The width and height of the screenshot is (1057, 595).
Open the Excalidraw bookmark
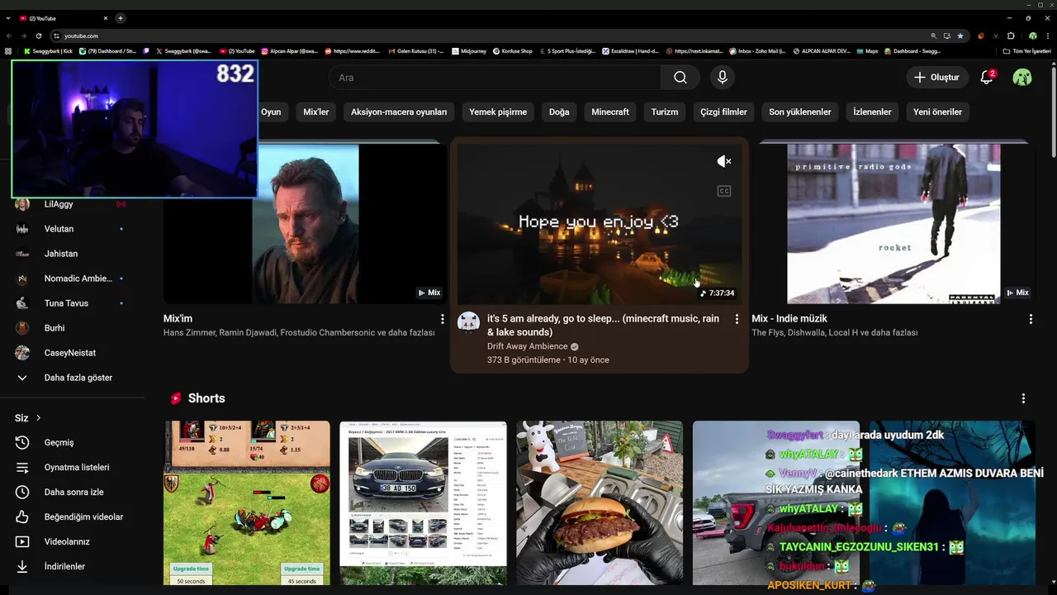[630, 51]
